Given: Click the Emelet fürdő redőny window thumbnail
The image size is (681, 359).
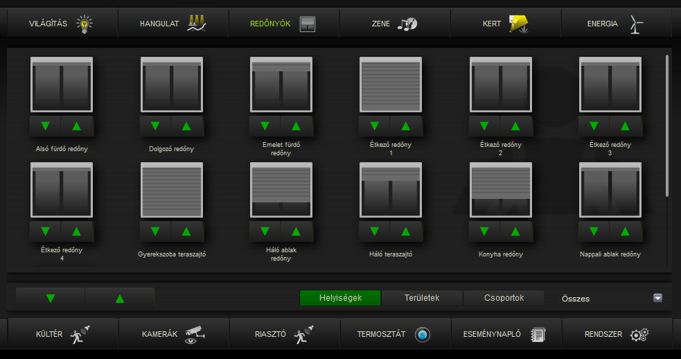Looking at the screenshot, I should 281,85.
